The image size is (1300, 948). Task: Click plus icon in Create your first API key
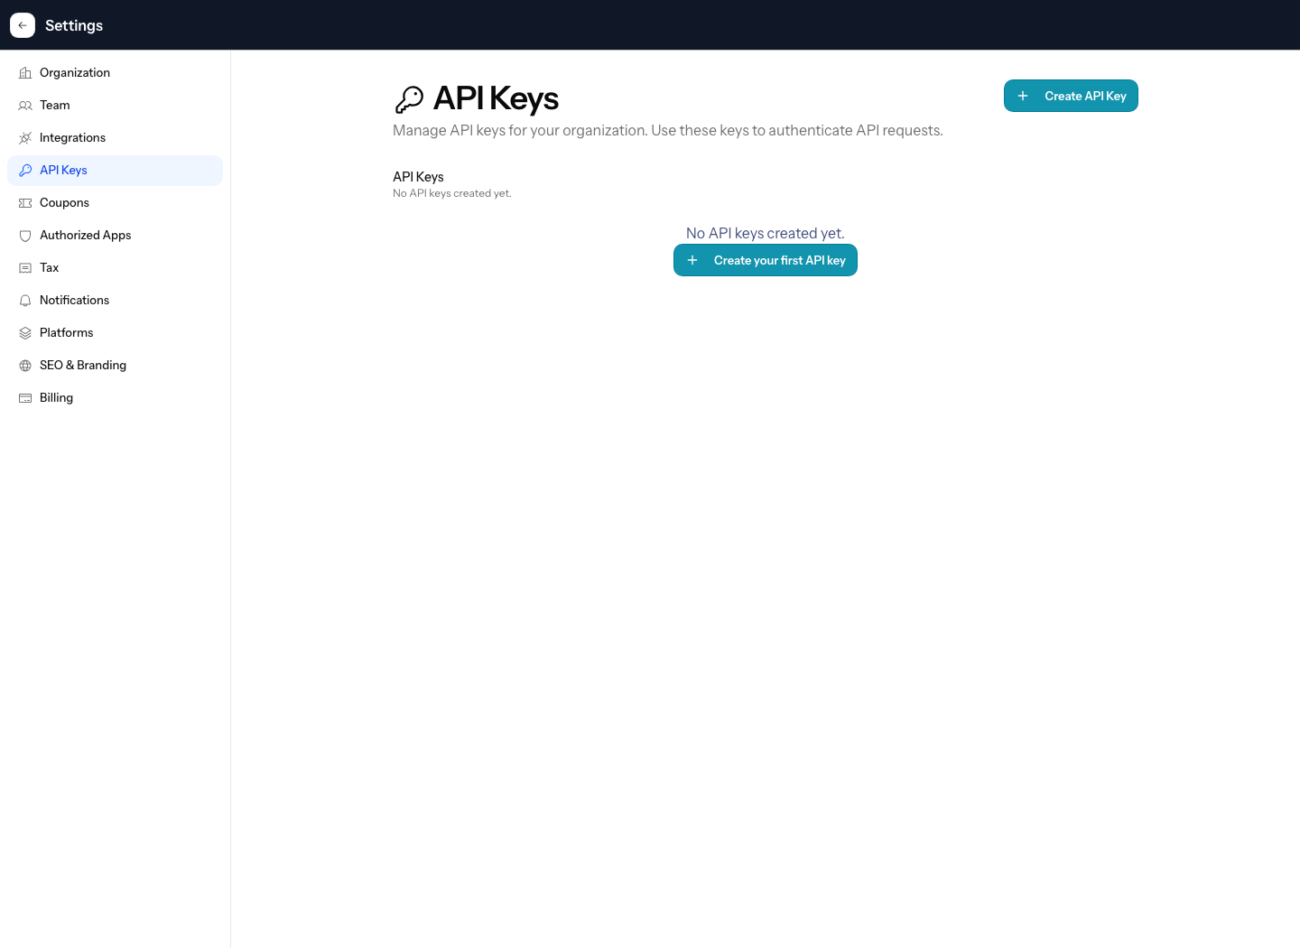[x=692, y=260]
